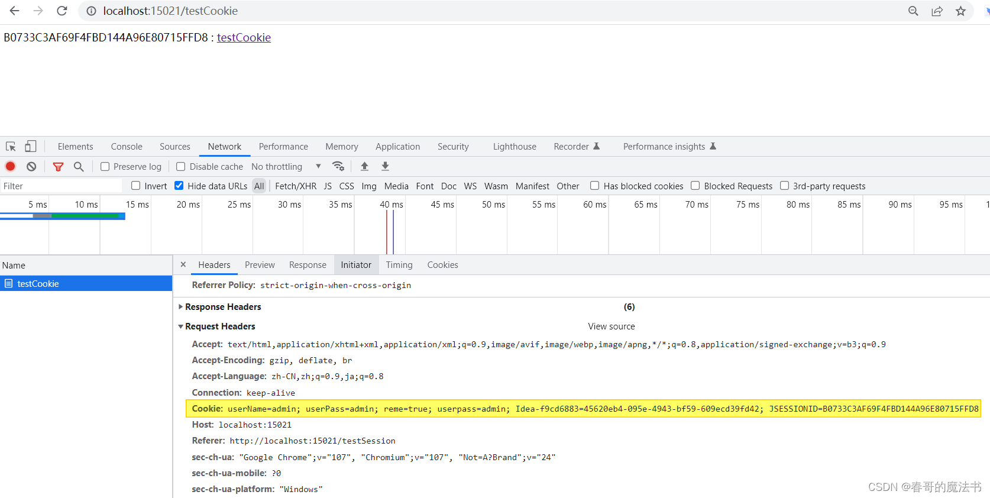This screenshot has width=990, height=498.
Task: Filter requests by Doc type
Action: [x=449, y=186]
